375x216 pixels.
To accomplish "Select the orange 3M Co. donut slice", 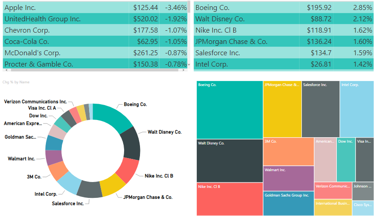I will 58,171.
